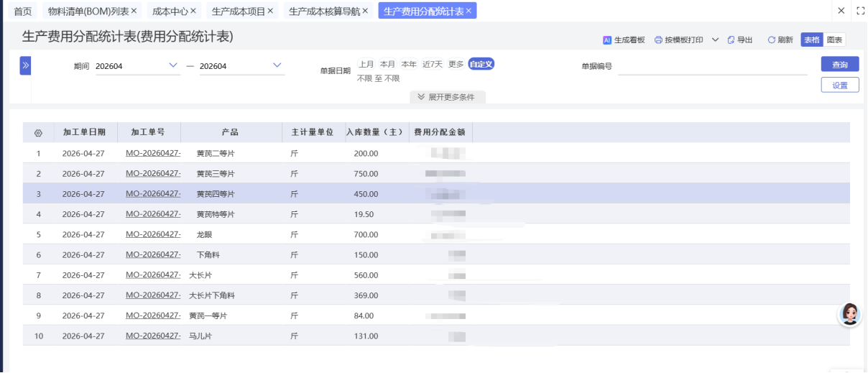Click quantity cell 750.00
Screen dimensions: 868x373
click(366, 173)
